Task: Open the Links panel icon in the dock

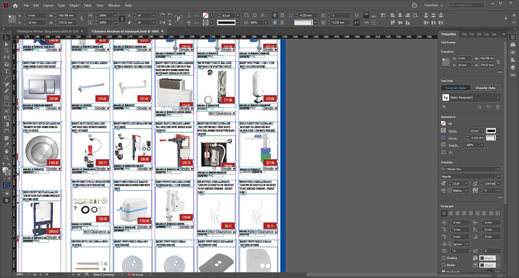Action: coord(513,75)
